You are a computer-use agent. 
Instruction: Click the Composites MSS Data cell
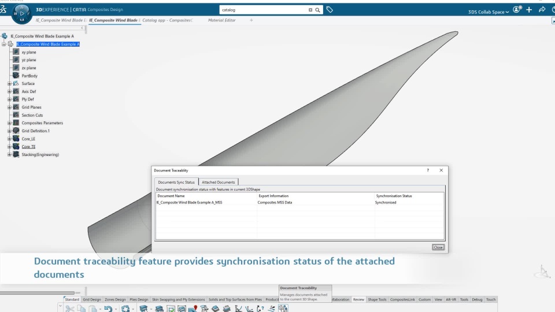point(275,203)
